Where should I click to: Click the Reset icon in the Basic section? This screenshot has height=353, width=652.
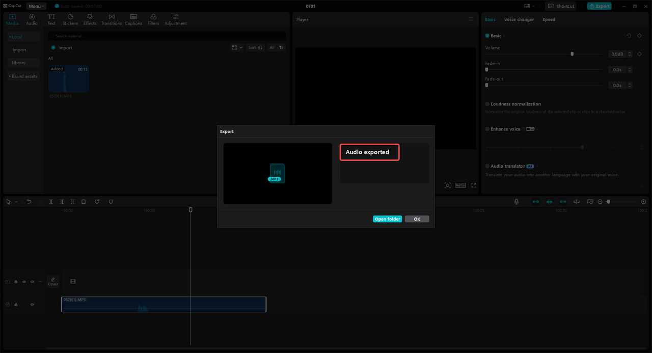tap(629, 36)
